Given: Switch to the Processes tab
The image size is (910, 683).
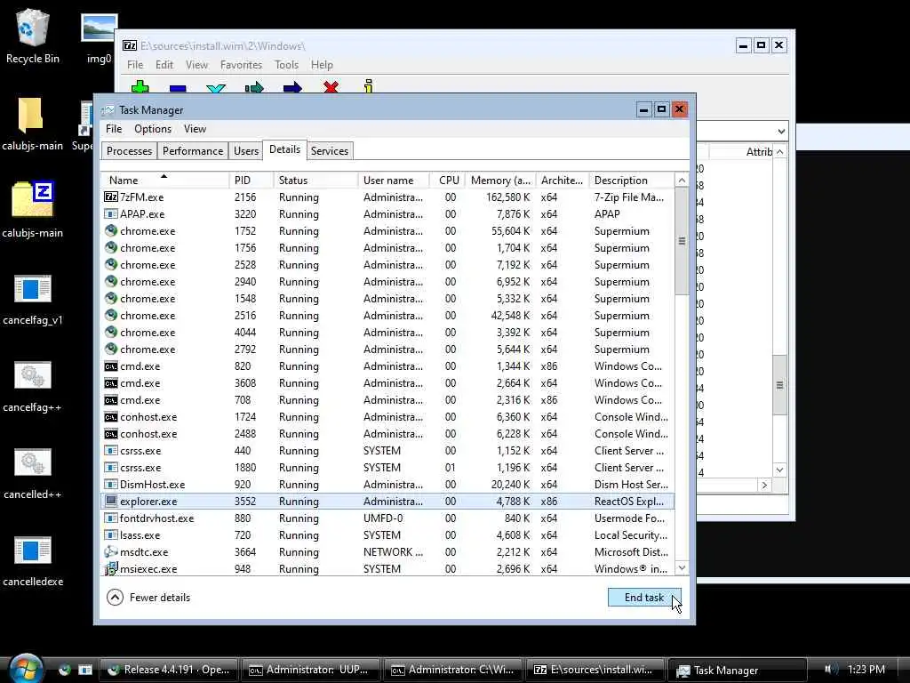Looking at the screenshot, I should [x=129, y=151].
